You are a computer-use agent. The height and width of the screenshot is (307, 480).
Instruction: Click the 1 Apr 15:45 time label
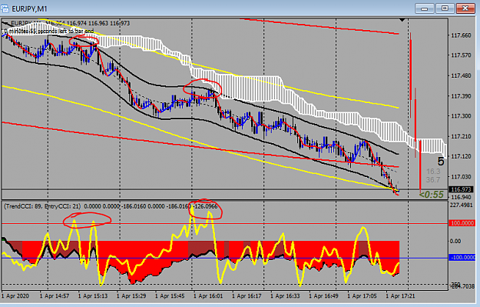pyautogui.click(x=170, y=296)
